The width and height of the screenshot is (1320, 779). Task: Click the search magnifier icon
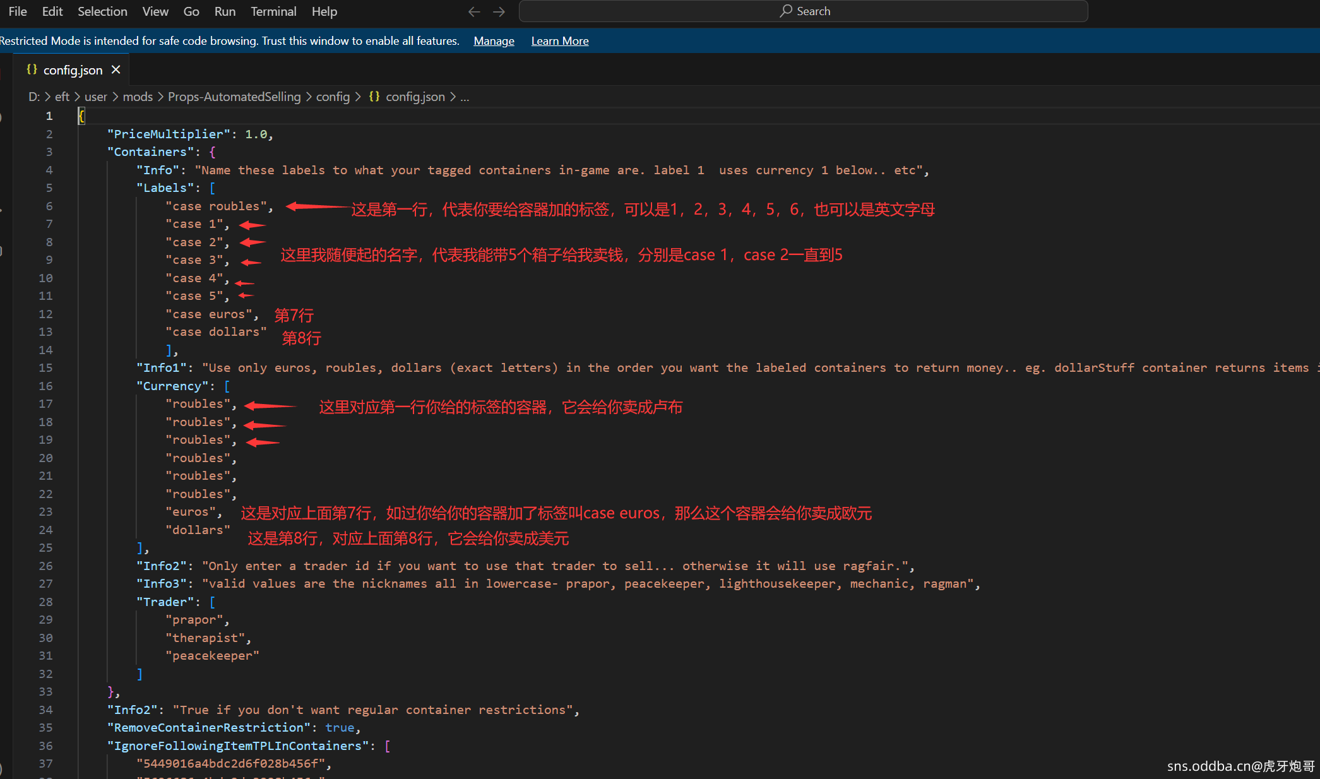[x=785, y=11]
